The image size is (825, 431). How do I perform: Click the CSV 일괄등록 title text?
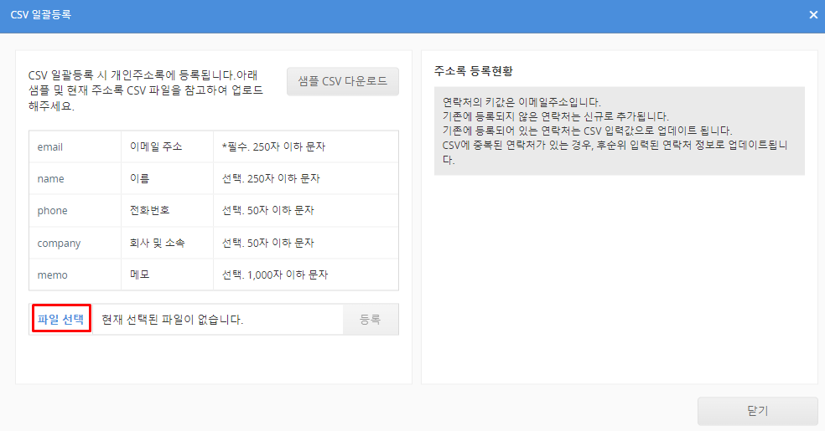coord(41,15)
